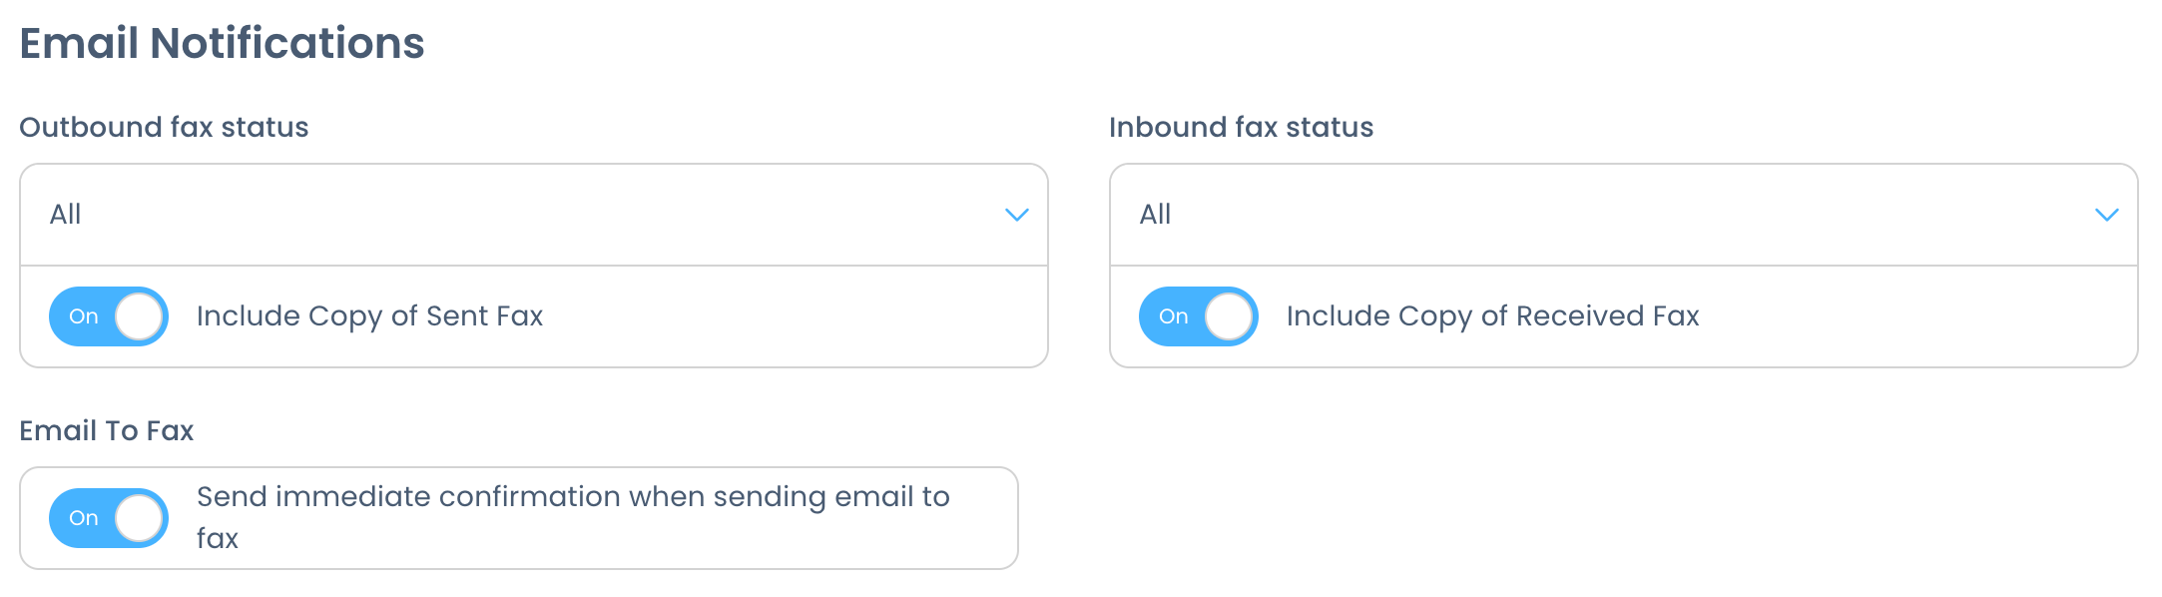This screenshot has height=597, width=2162.
Task: Click the "Include Copy of Received Fax" label
Action: coord(1492,316)
